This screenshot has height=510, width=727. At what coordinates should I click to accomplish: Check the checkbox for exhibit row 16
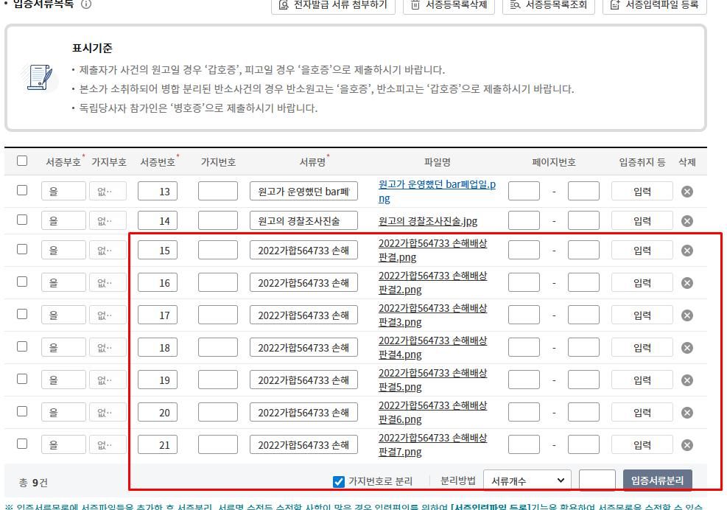point(22,282)
